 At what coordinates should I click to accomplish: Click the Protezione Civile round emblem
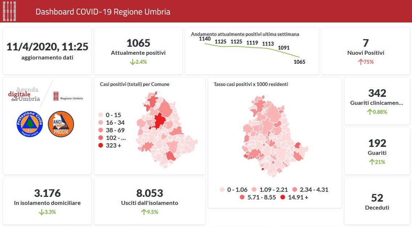point(30,124)
